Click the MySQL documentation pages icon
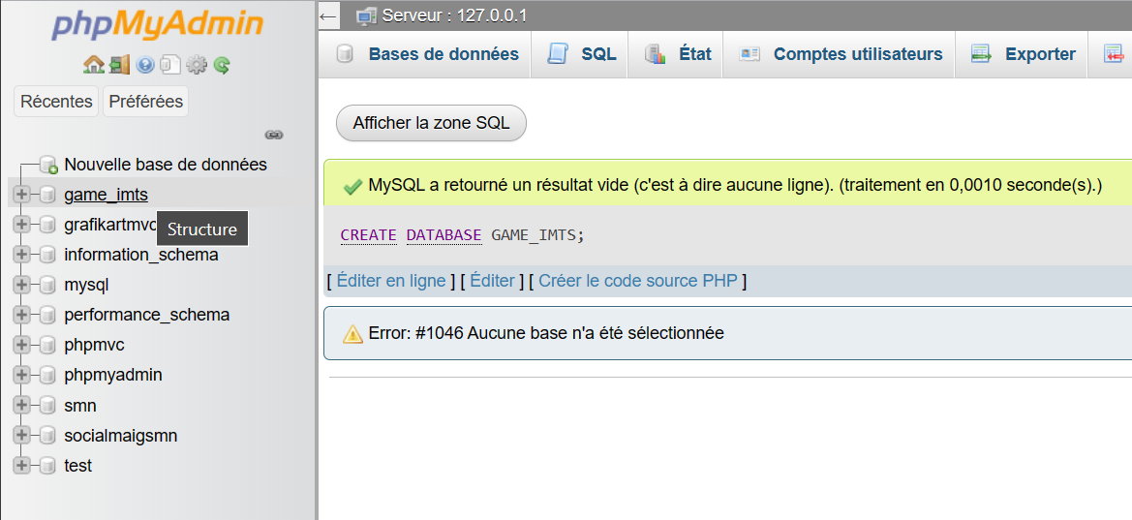Viewport: 1132px width, 520px height. 170,65
